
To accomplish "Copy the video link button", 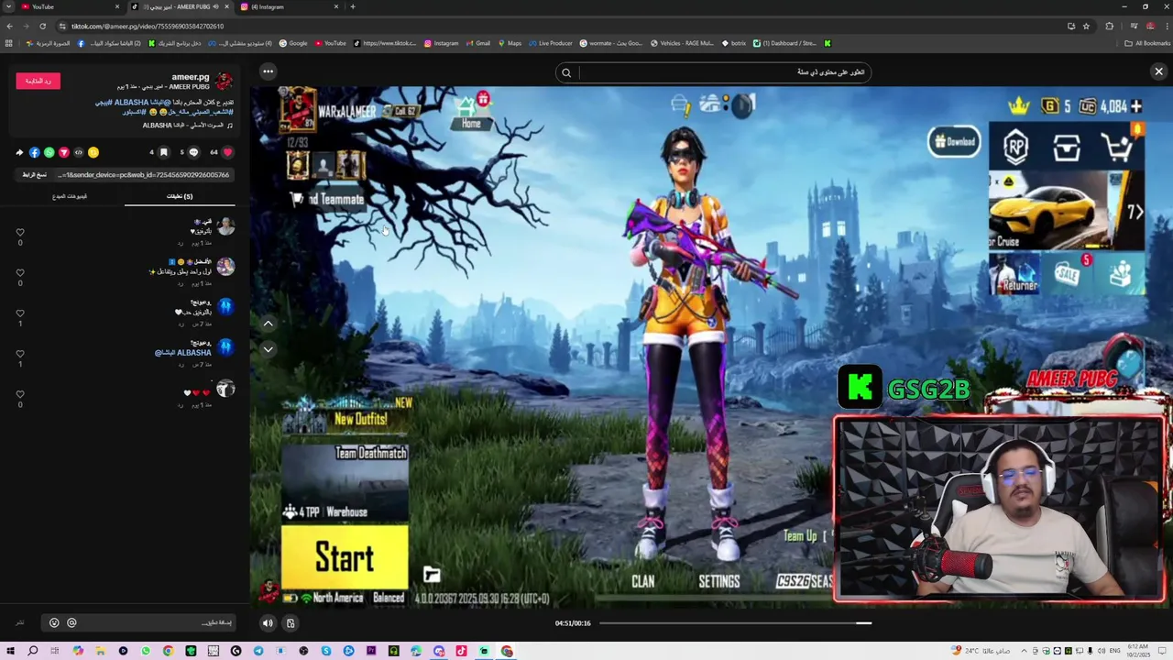I will 35,174.
